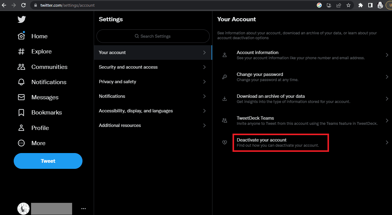Click the Twitter bird logo
Image resolution: width=392 pixels, height=215 pixels.
(x=22, y=19)
